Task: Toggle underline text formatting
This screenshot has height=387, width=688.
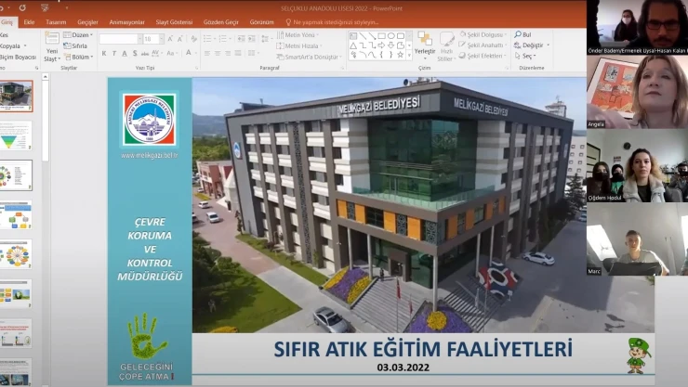Action: coord(125,54)
